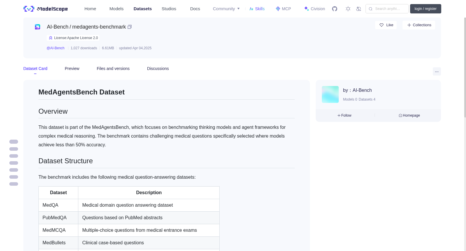The height and width of the screenshot is (251, 466).
Task: Open the three-dot more options menu
Action: (x=437, y=71)
